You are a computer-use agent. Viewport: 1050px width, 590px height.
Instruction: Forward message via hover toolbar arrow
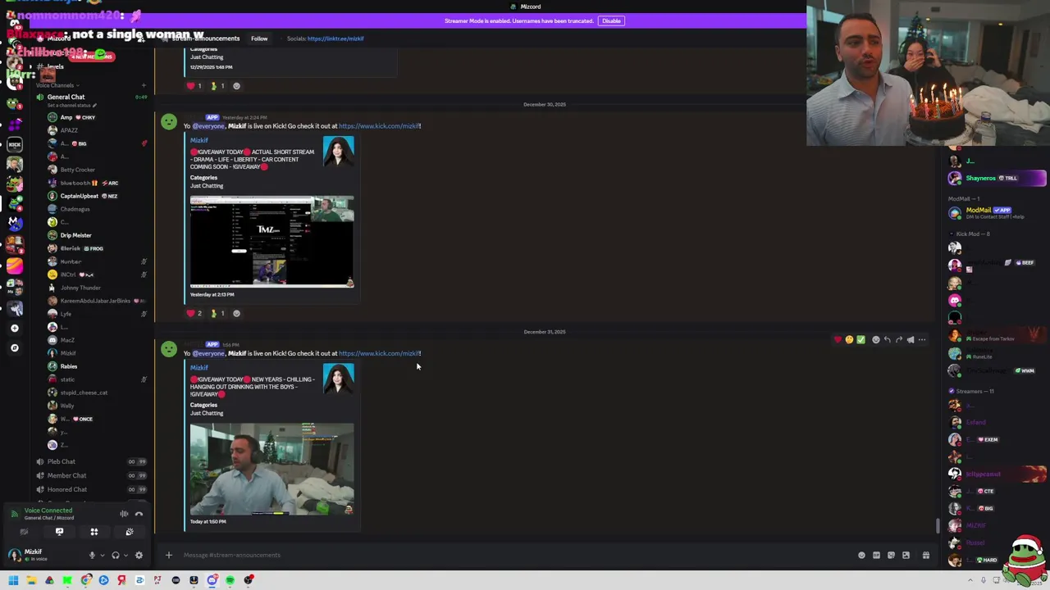click(898, 339)
